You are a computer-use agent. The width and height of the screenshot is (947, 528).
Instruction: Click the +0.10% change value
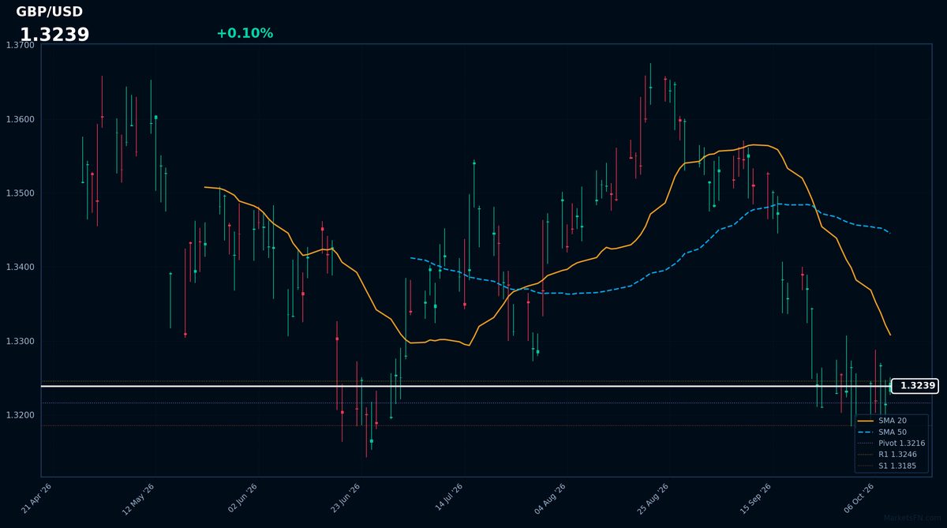point(245,33)
